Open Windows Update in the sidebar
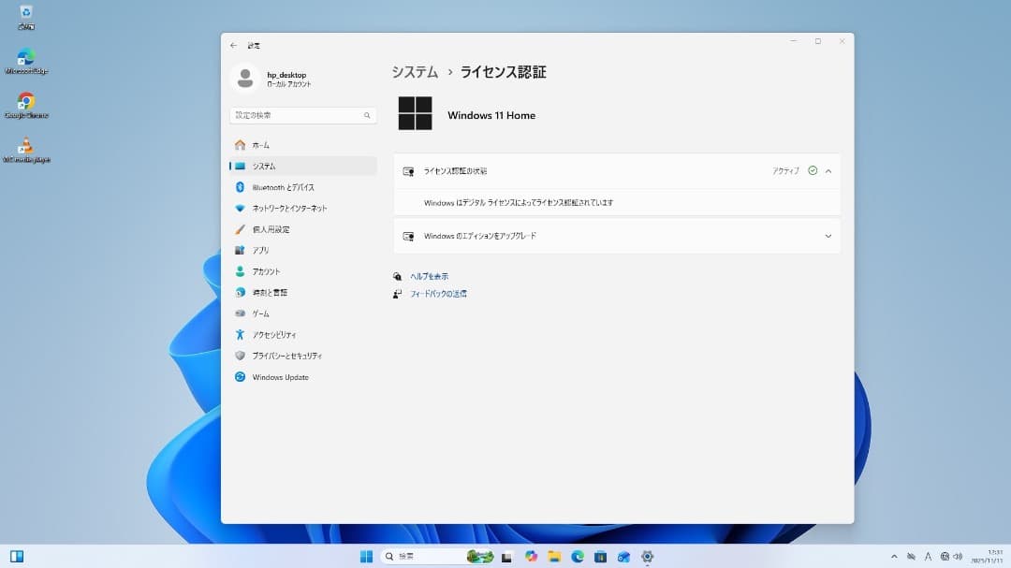1011x568 pixels. [303, 377]
